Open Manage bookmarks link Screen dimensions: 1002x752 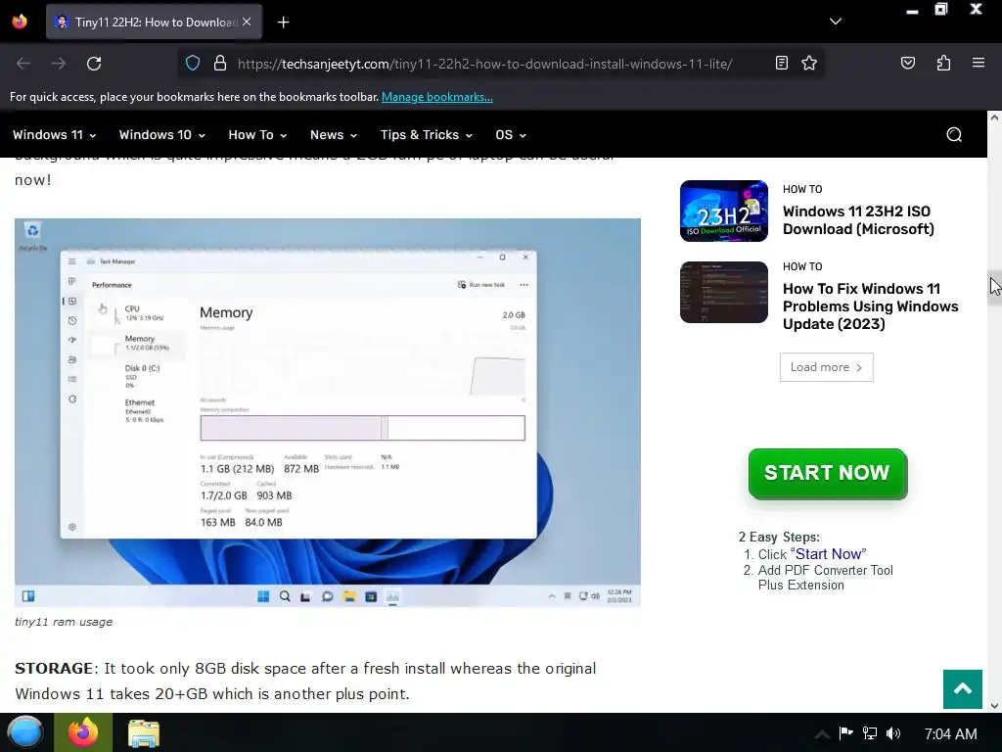pyautogui.click(x=437, y=97)
